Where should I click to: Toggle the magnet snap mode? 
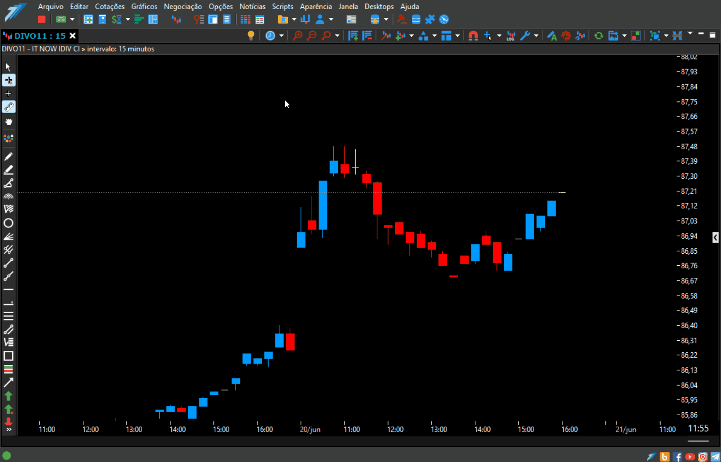pos(473,35)
